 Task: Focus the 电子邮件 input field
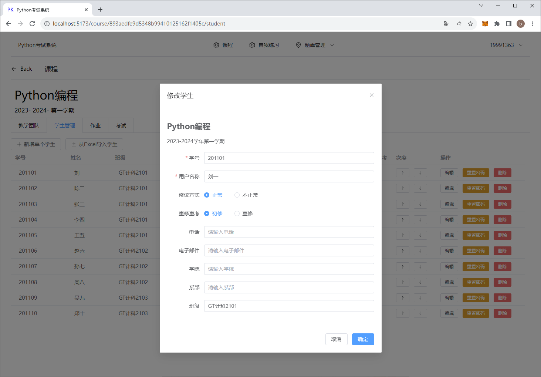point(289,250)
